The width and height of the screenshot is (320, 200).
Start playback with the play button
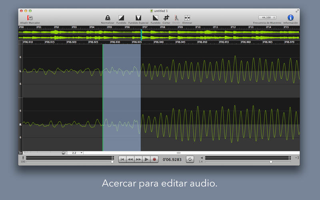[x=146, y=159]
